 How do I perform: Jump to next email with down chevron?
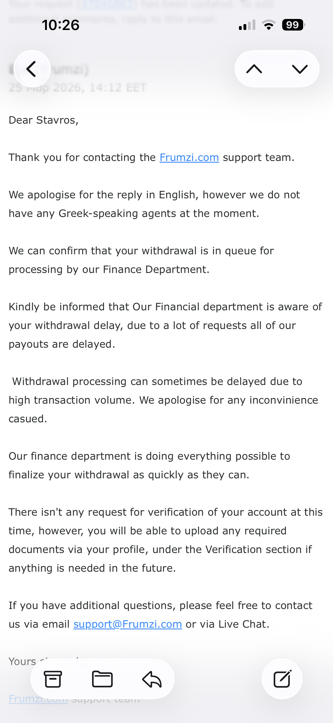(299, 69)
